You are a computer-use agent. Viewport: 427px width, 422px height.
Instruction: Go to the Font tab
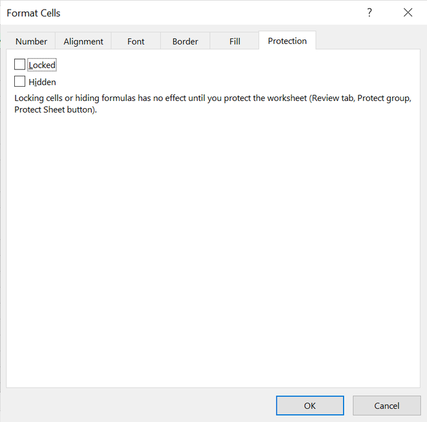(x=136, y=41)
